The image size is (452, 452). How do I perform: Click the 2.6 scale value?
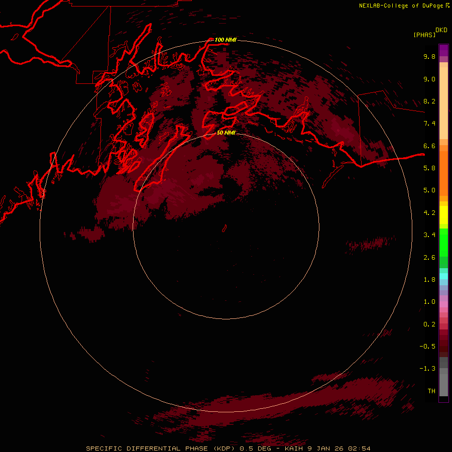[429, 258]
